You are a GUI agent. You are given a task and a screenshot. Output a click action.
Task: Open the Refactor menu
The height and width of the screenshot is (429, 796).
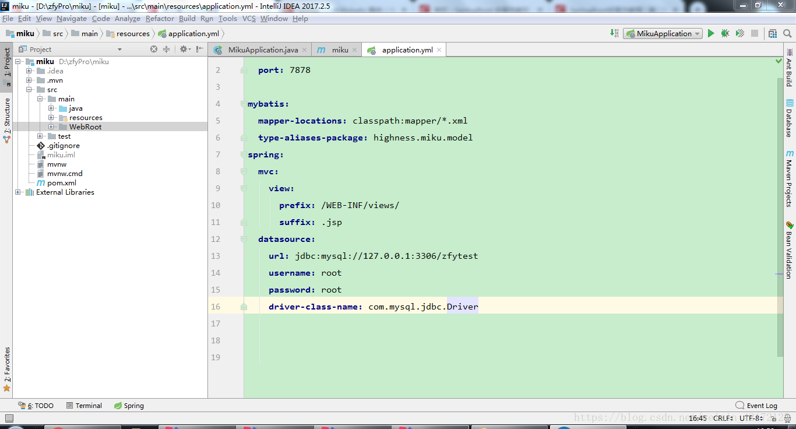(x=160, y=19)
